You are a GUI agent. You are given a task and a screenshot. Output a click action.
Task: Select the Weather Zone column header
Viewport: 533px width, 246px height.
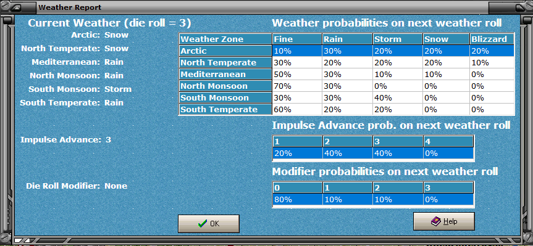225,39
